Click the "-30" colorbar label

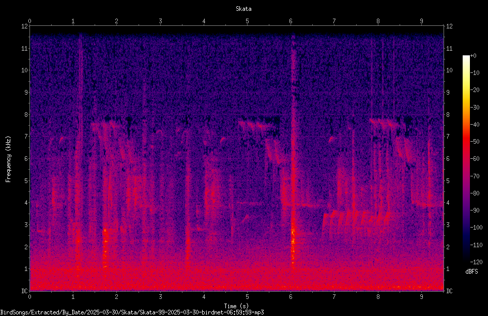475,108
